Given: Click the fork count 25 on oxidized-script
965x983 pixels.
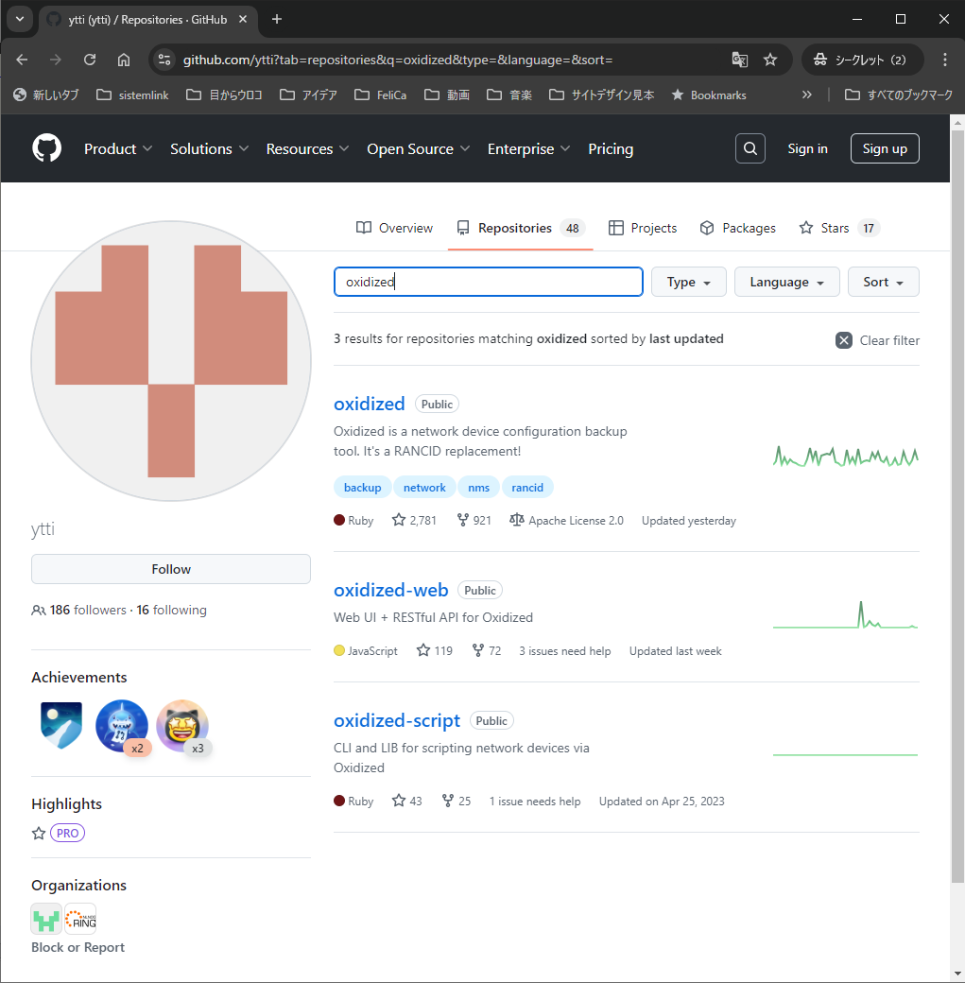Looking at the screenshot, I should 457,802.
